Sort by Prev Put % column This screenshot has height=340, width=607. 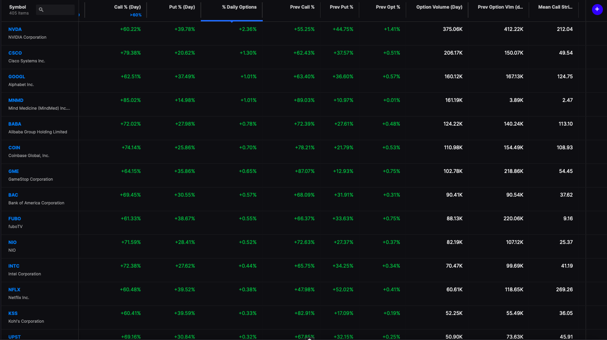coord(342,7)
